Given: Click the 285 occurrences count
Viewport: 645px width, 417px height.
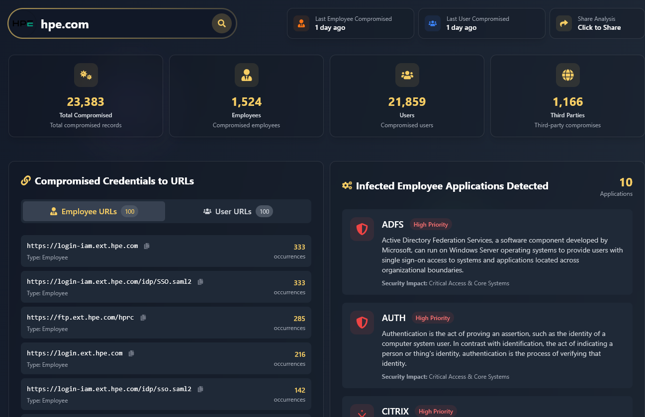Looking at the screenshot, I should pos(299,319).
